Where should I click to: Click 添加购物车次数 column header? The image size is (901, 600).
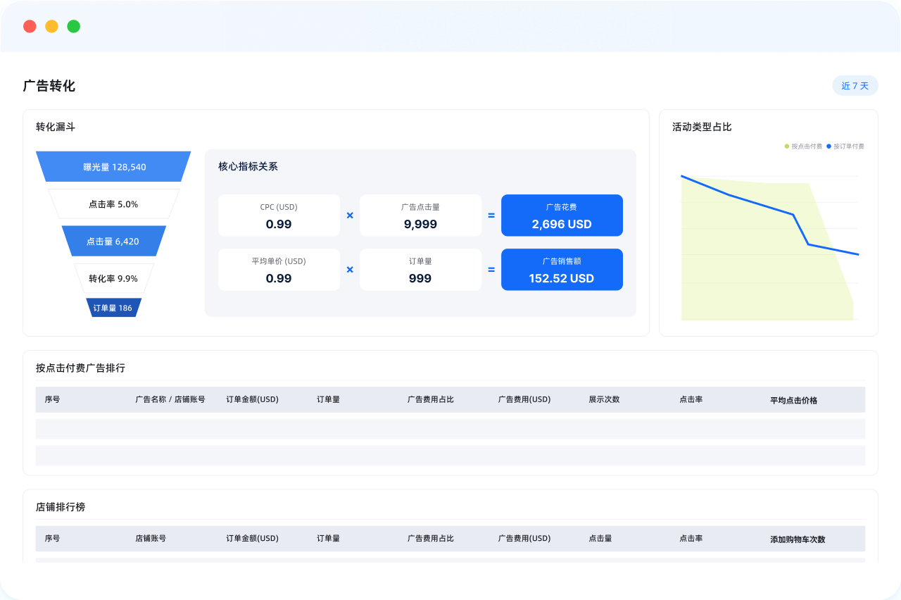798,539
